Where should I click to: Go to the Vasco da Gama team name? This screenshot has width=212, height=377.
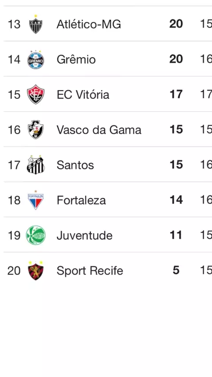(x=99, y=130)
